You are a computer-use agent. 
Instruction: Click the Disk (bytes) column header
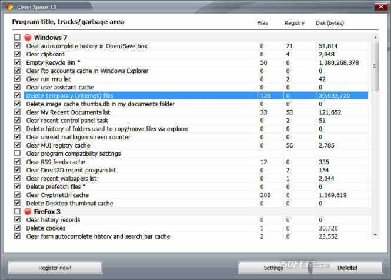330,23
